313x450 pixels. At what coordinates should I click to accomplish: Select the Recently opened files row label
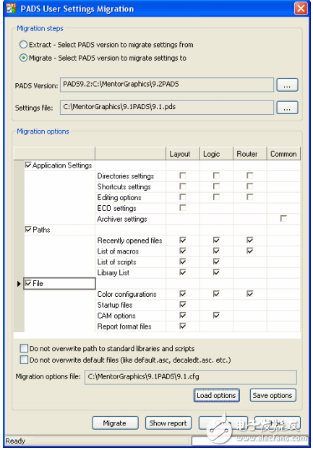(129, 241)
